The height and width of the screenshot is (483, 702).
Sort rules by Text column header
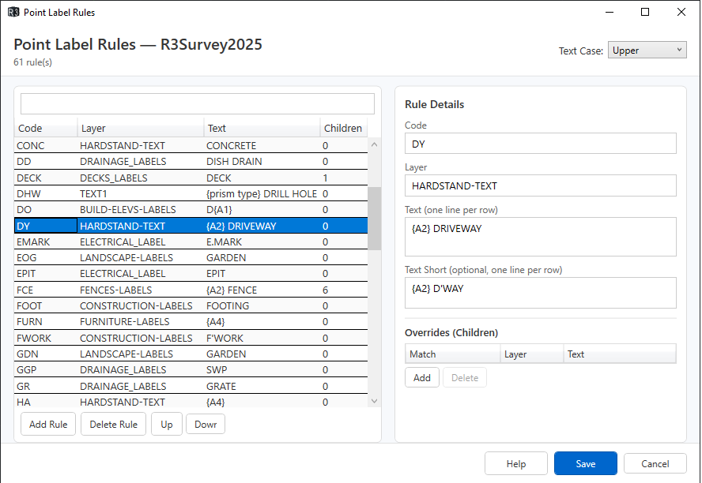[x=262, y=128]
